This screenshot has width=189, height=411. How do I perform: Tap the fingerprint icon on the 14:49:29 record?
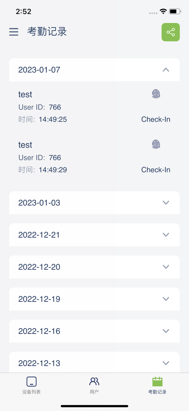coord(156,144)
